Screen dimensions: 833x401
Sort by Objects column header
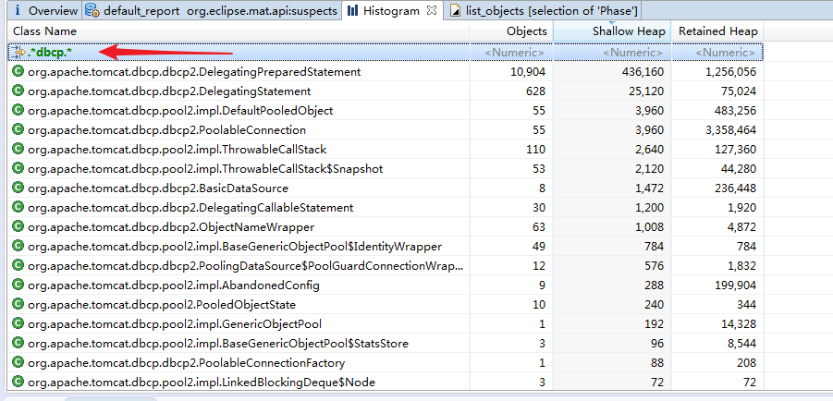(526, 31)
